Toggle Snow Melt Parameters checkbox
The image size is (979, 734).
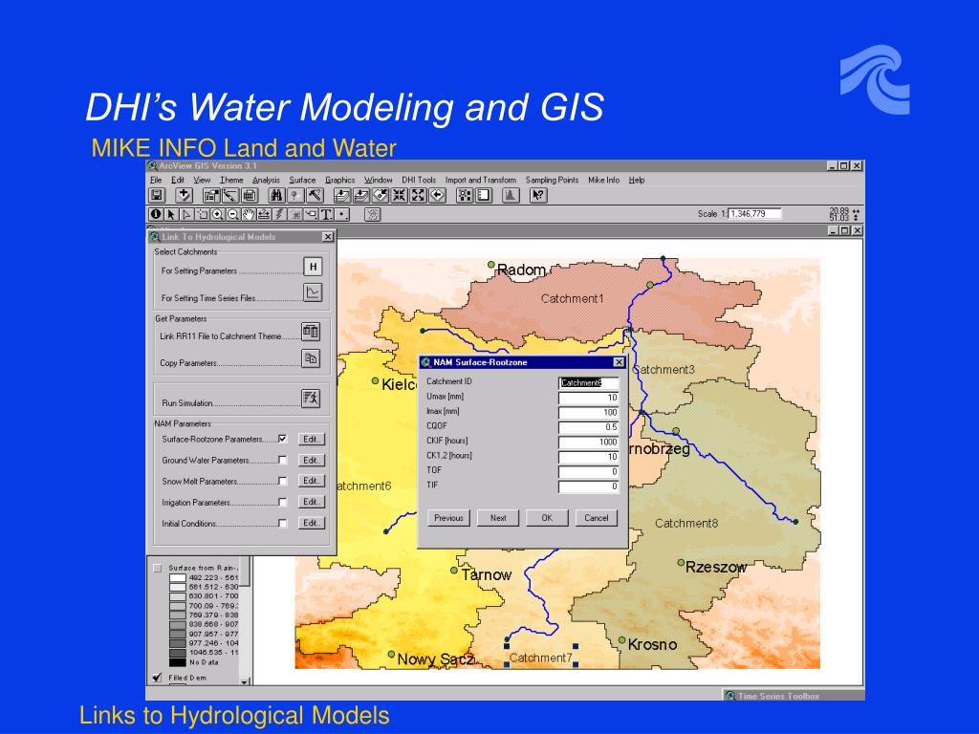point(282,482)
